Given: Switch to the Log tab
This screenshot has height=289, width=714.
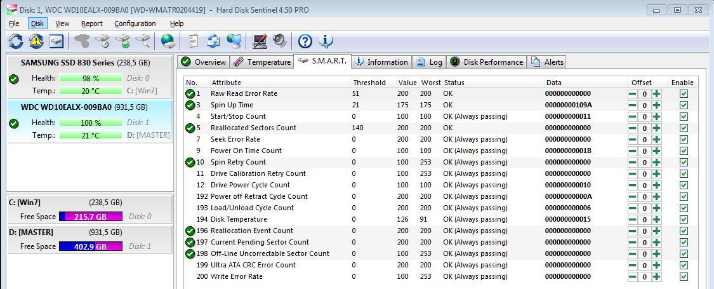Looking at the screenshot, I should coord(429,62).
